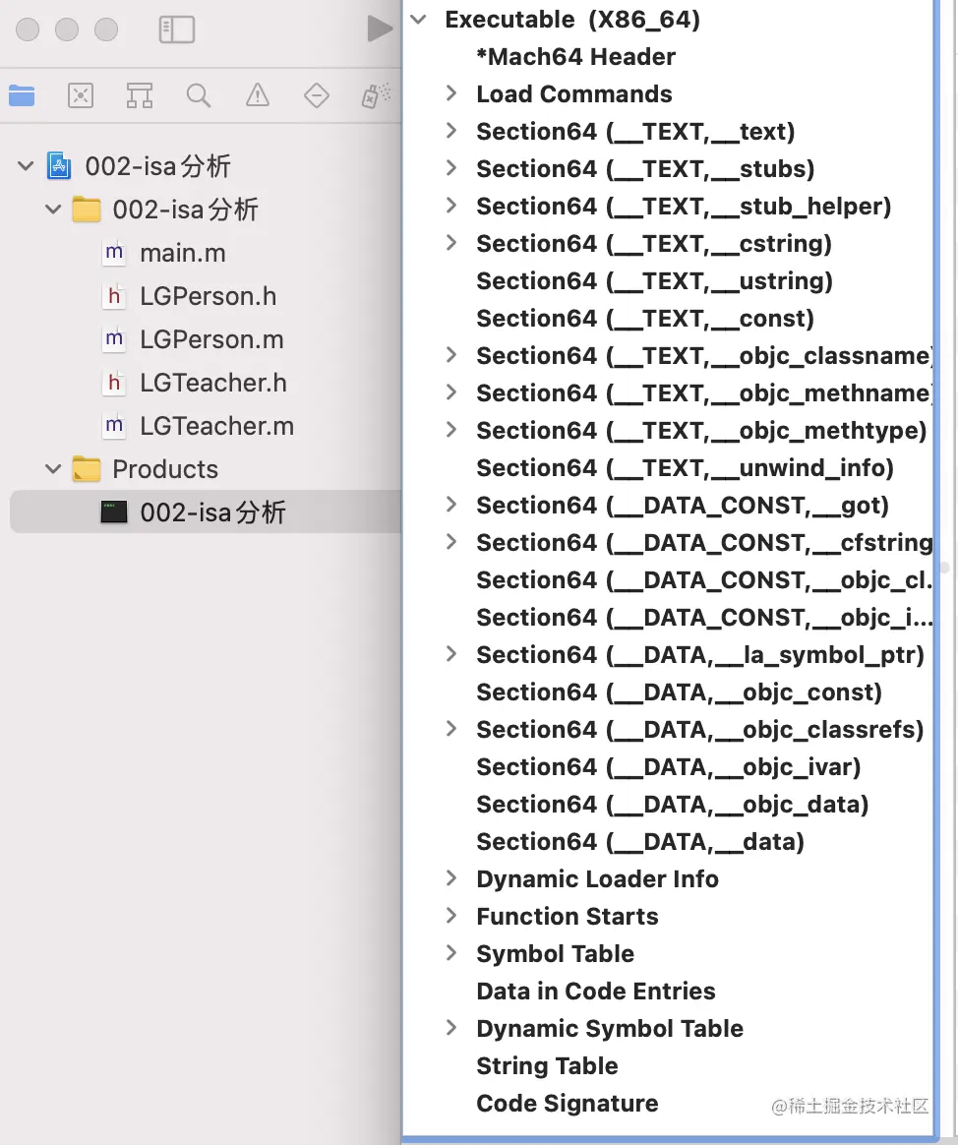Toggle the Xcode navigator sidebar icon
This screenshot has width=958, height=1145.
pyautogui.click(x=177, y=30)
